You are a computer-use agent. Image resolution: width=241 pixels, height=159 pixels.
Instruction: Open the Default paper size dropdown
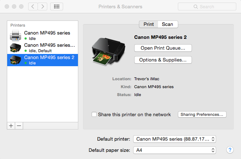pos(175,150)
